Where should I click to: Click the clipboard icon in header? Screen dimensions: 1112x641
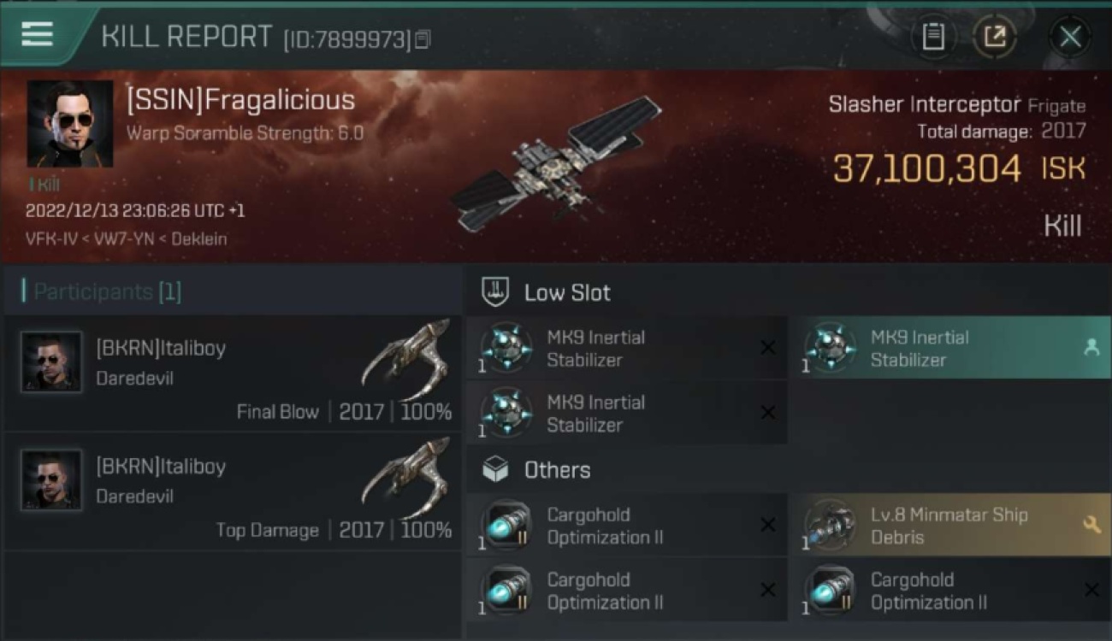(x=933, y=37)
